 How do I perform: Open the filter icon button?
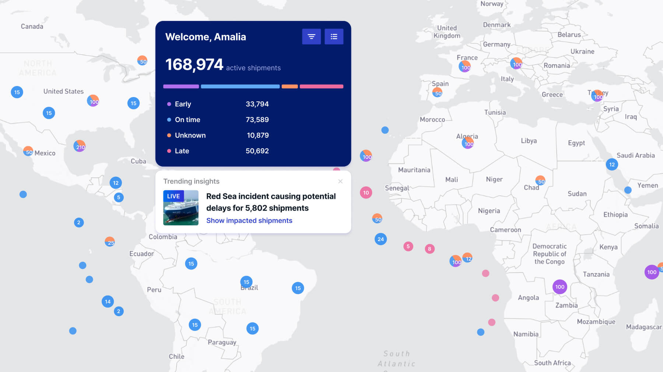click(x=311, y=36)
